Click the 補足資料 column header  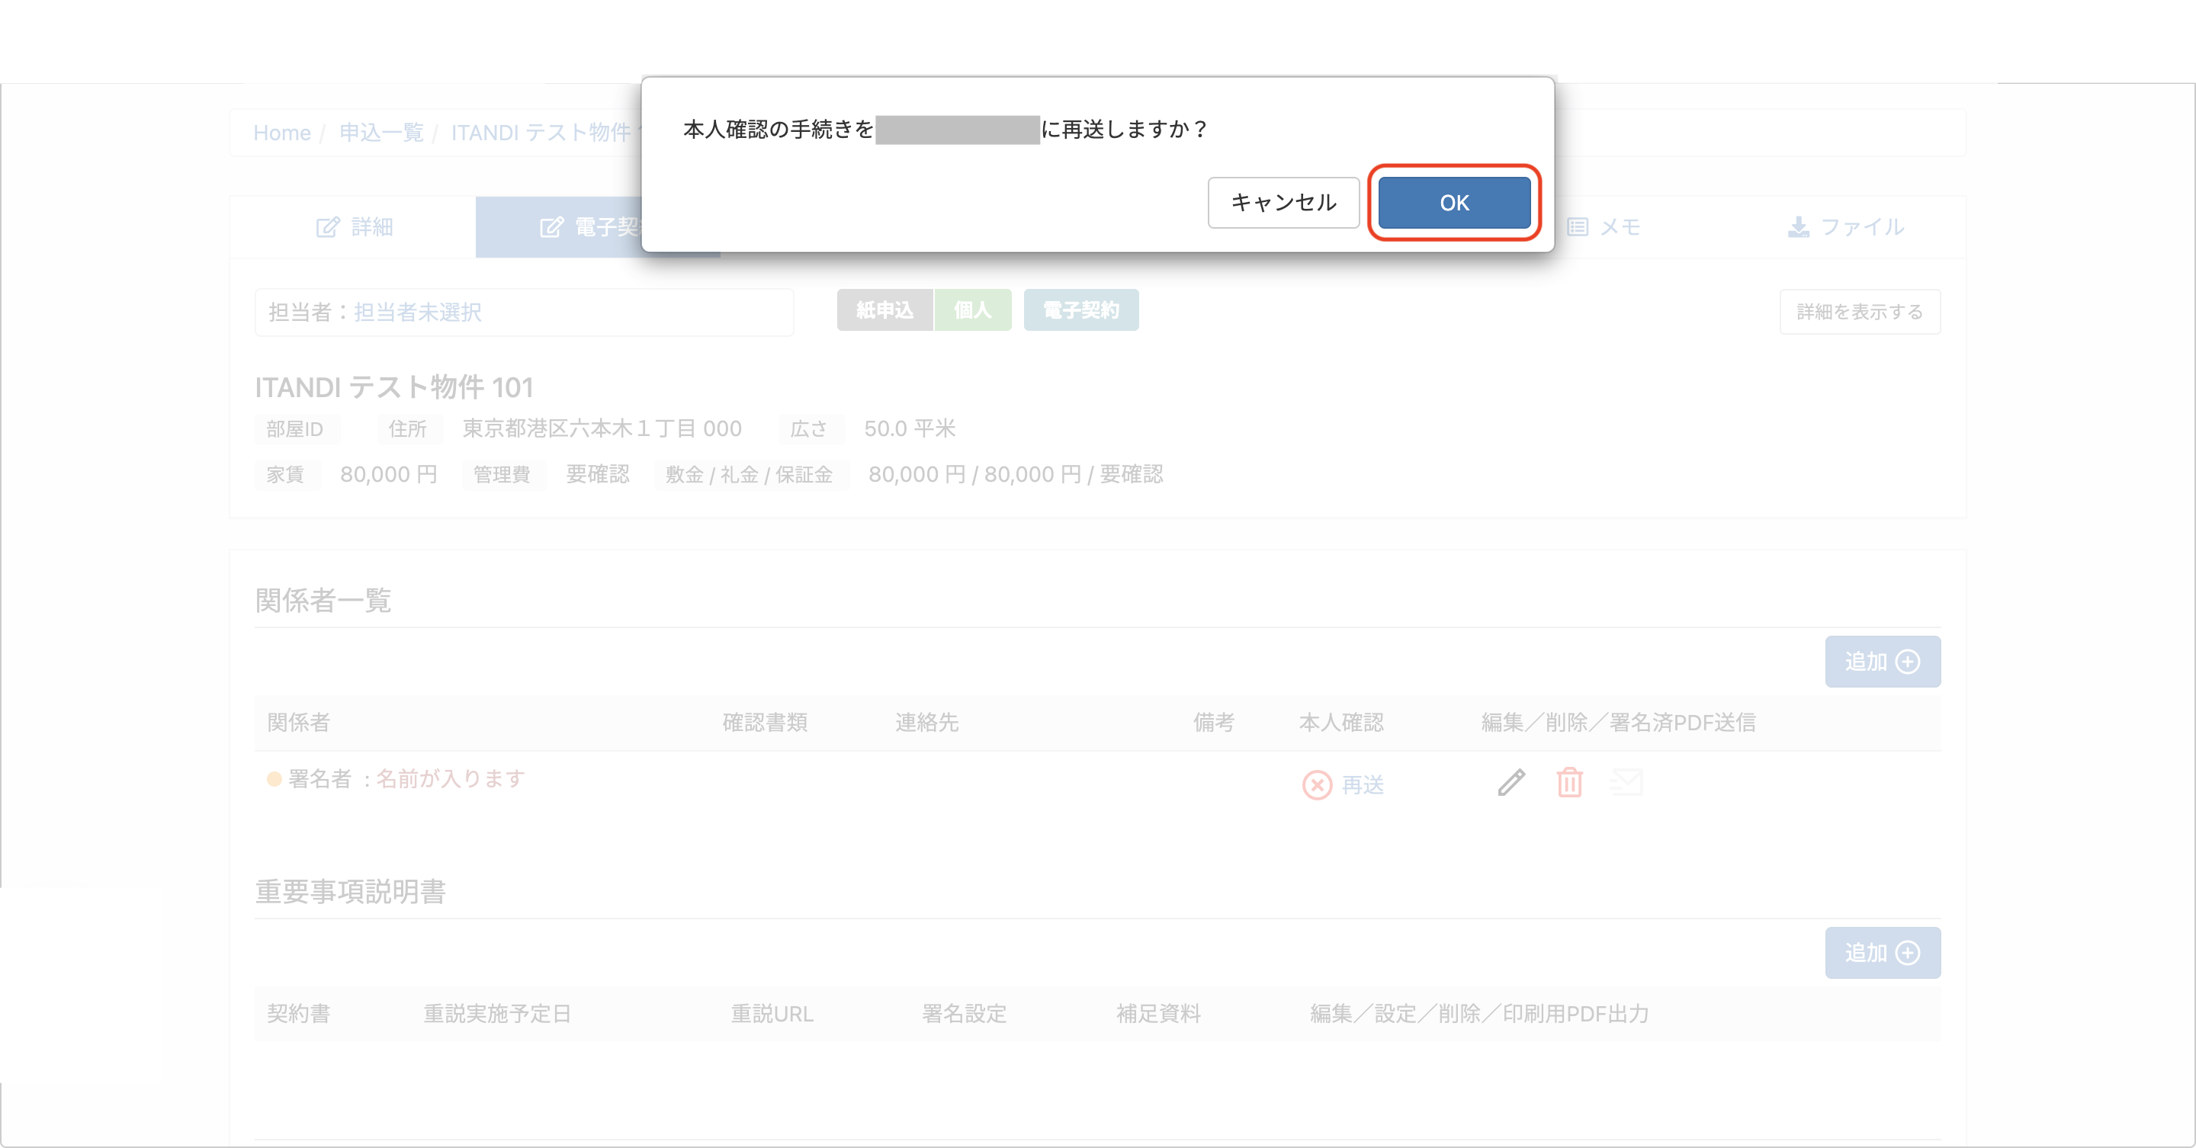click(x=1158, y=1014)
